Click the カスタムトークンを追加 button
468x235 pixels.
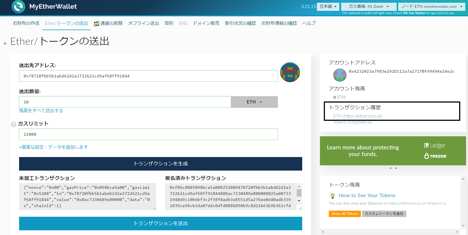[x=384, y=214]
